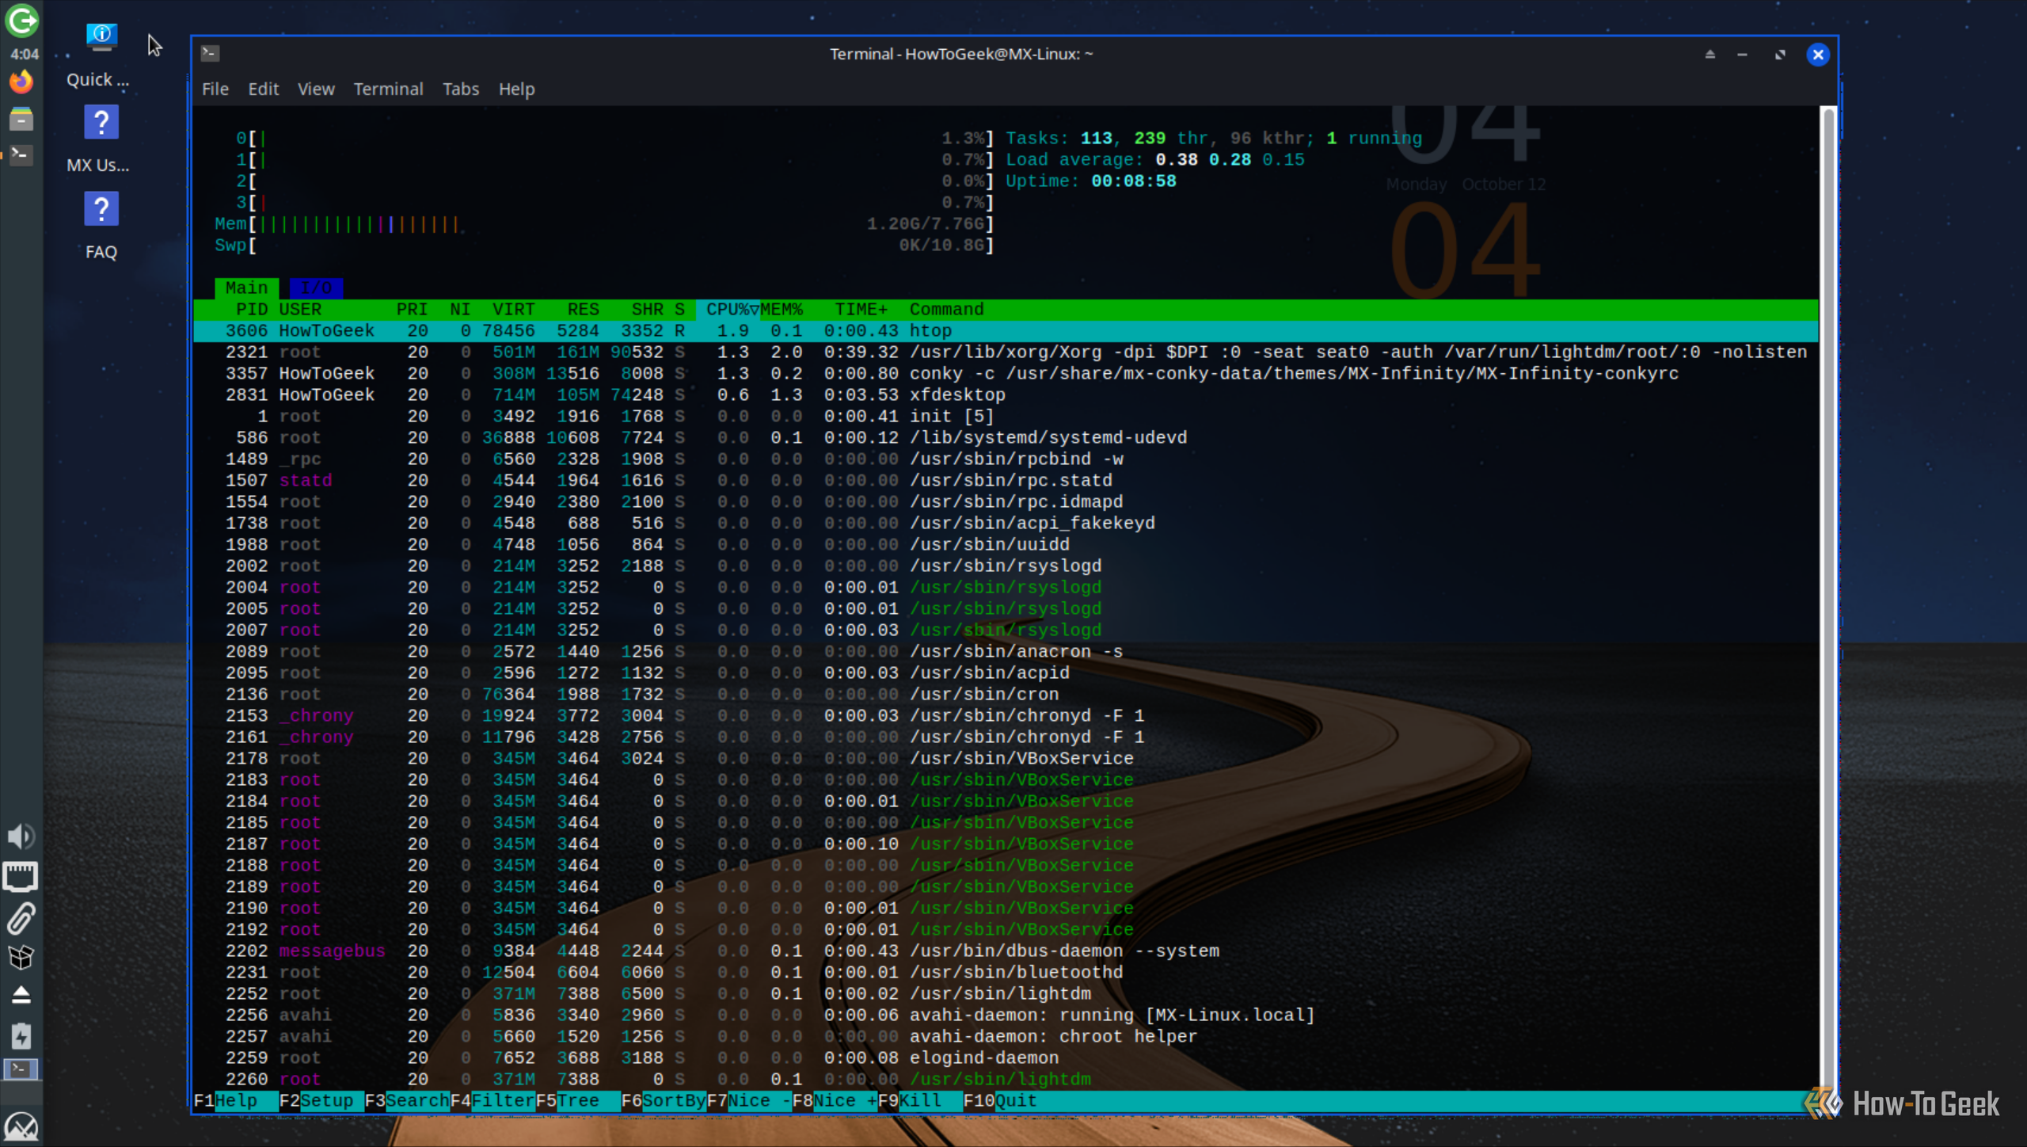Image resolution: width=2027 pixels, height=1147 pixels.
Task: Click F3 Search in htop footer
Action: tap(407, 1100)
